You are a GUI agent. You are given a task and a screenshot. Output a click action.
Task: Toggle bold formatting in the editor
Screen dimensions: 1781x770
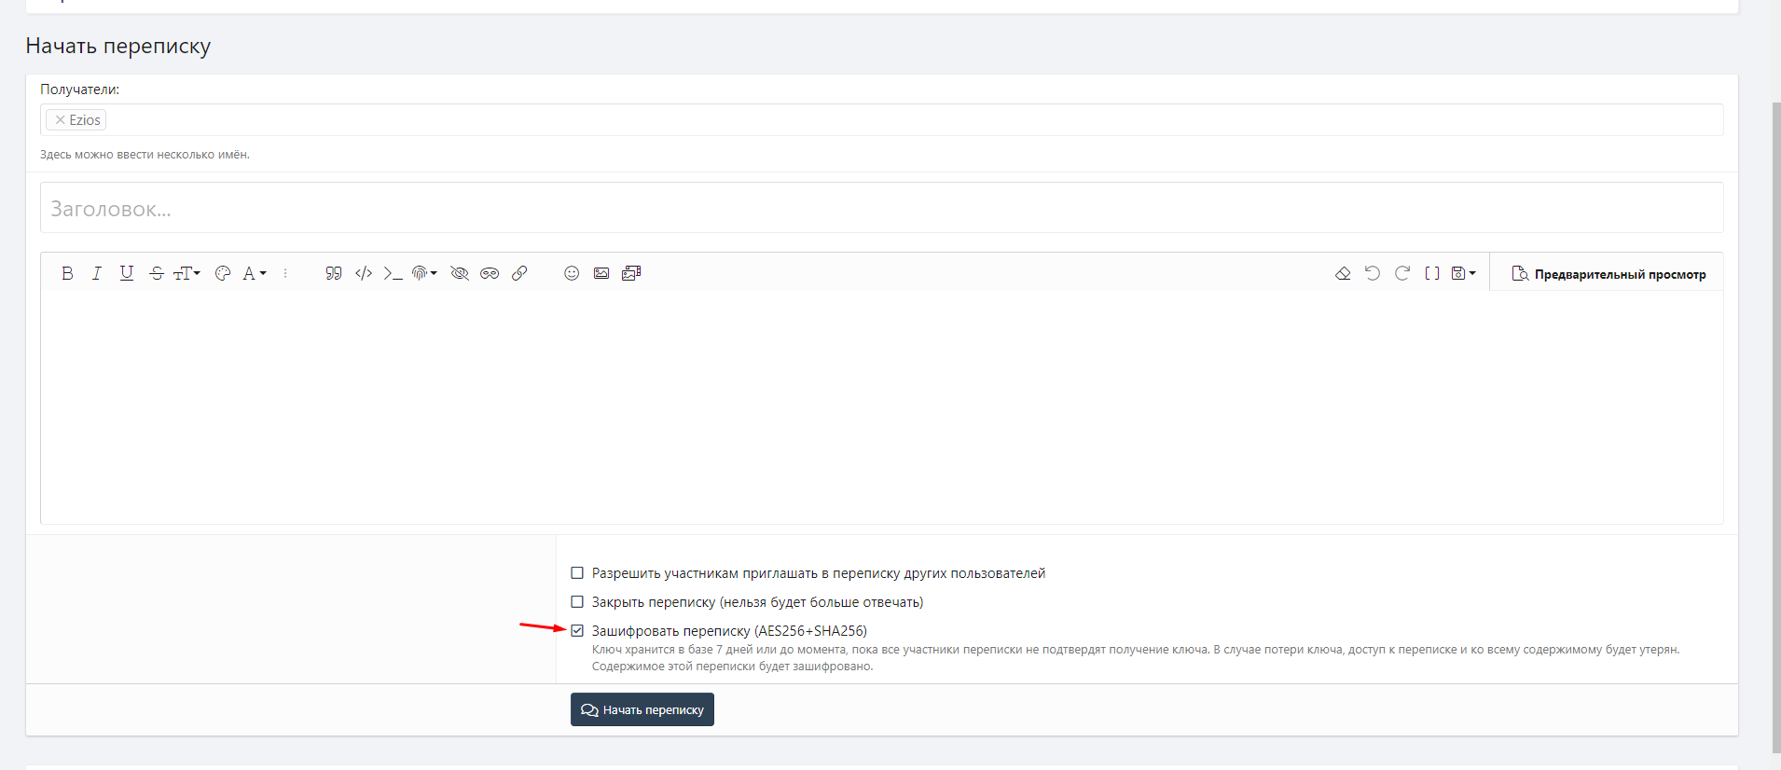[67, 273]
